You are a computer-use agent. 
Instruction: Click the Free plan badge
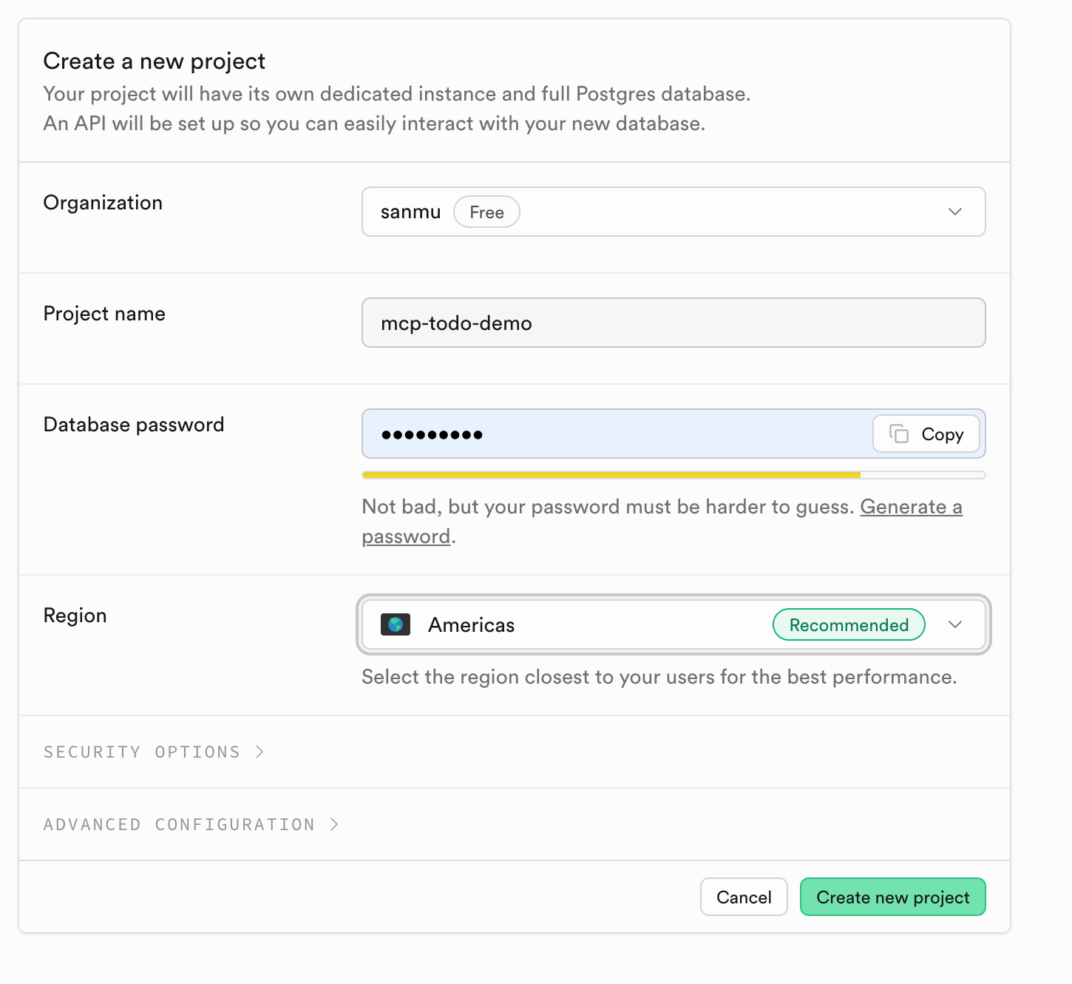[486, 212]
